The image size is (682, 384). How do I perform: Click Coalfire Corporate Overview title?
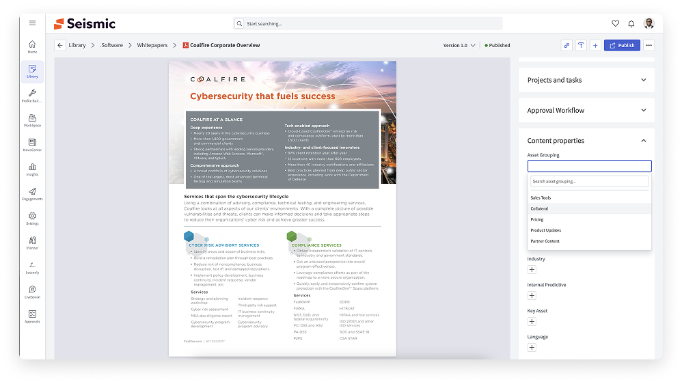pyautogui.click(x=225, y=45)
